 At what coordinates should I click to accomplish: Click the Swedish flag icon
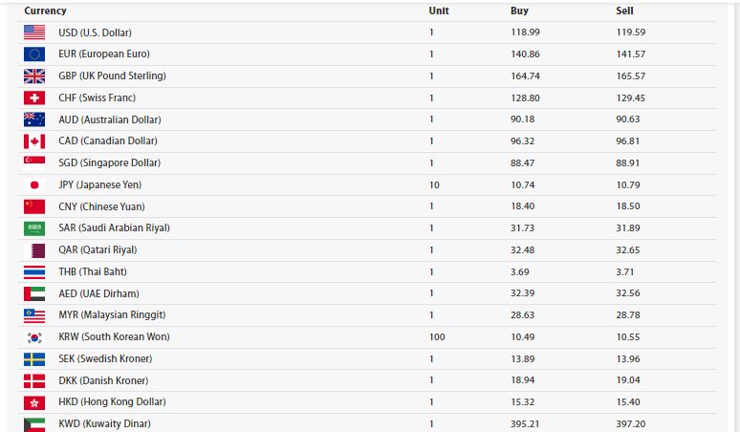click(34, 359)
